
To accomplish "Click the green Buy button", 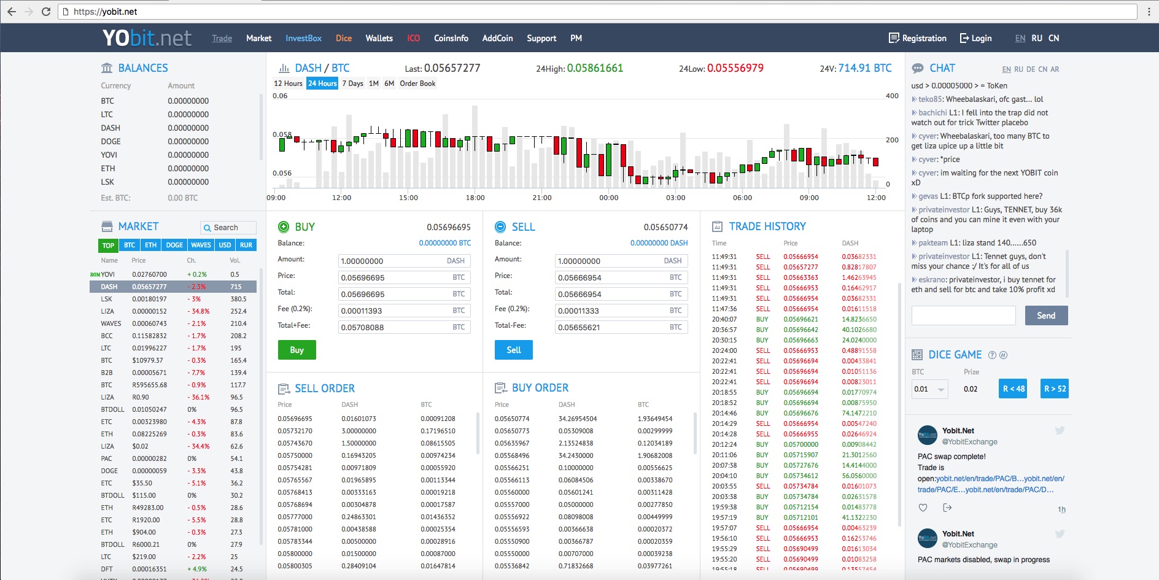I will (297, 350).
